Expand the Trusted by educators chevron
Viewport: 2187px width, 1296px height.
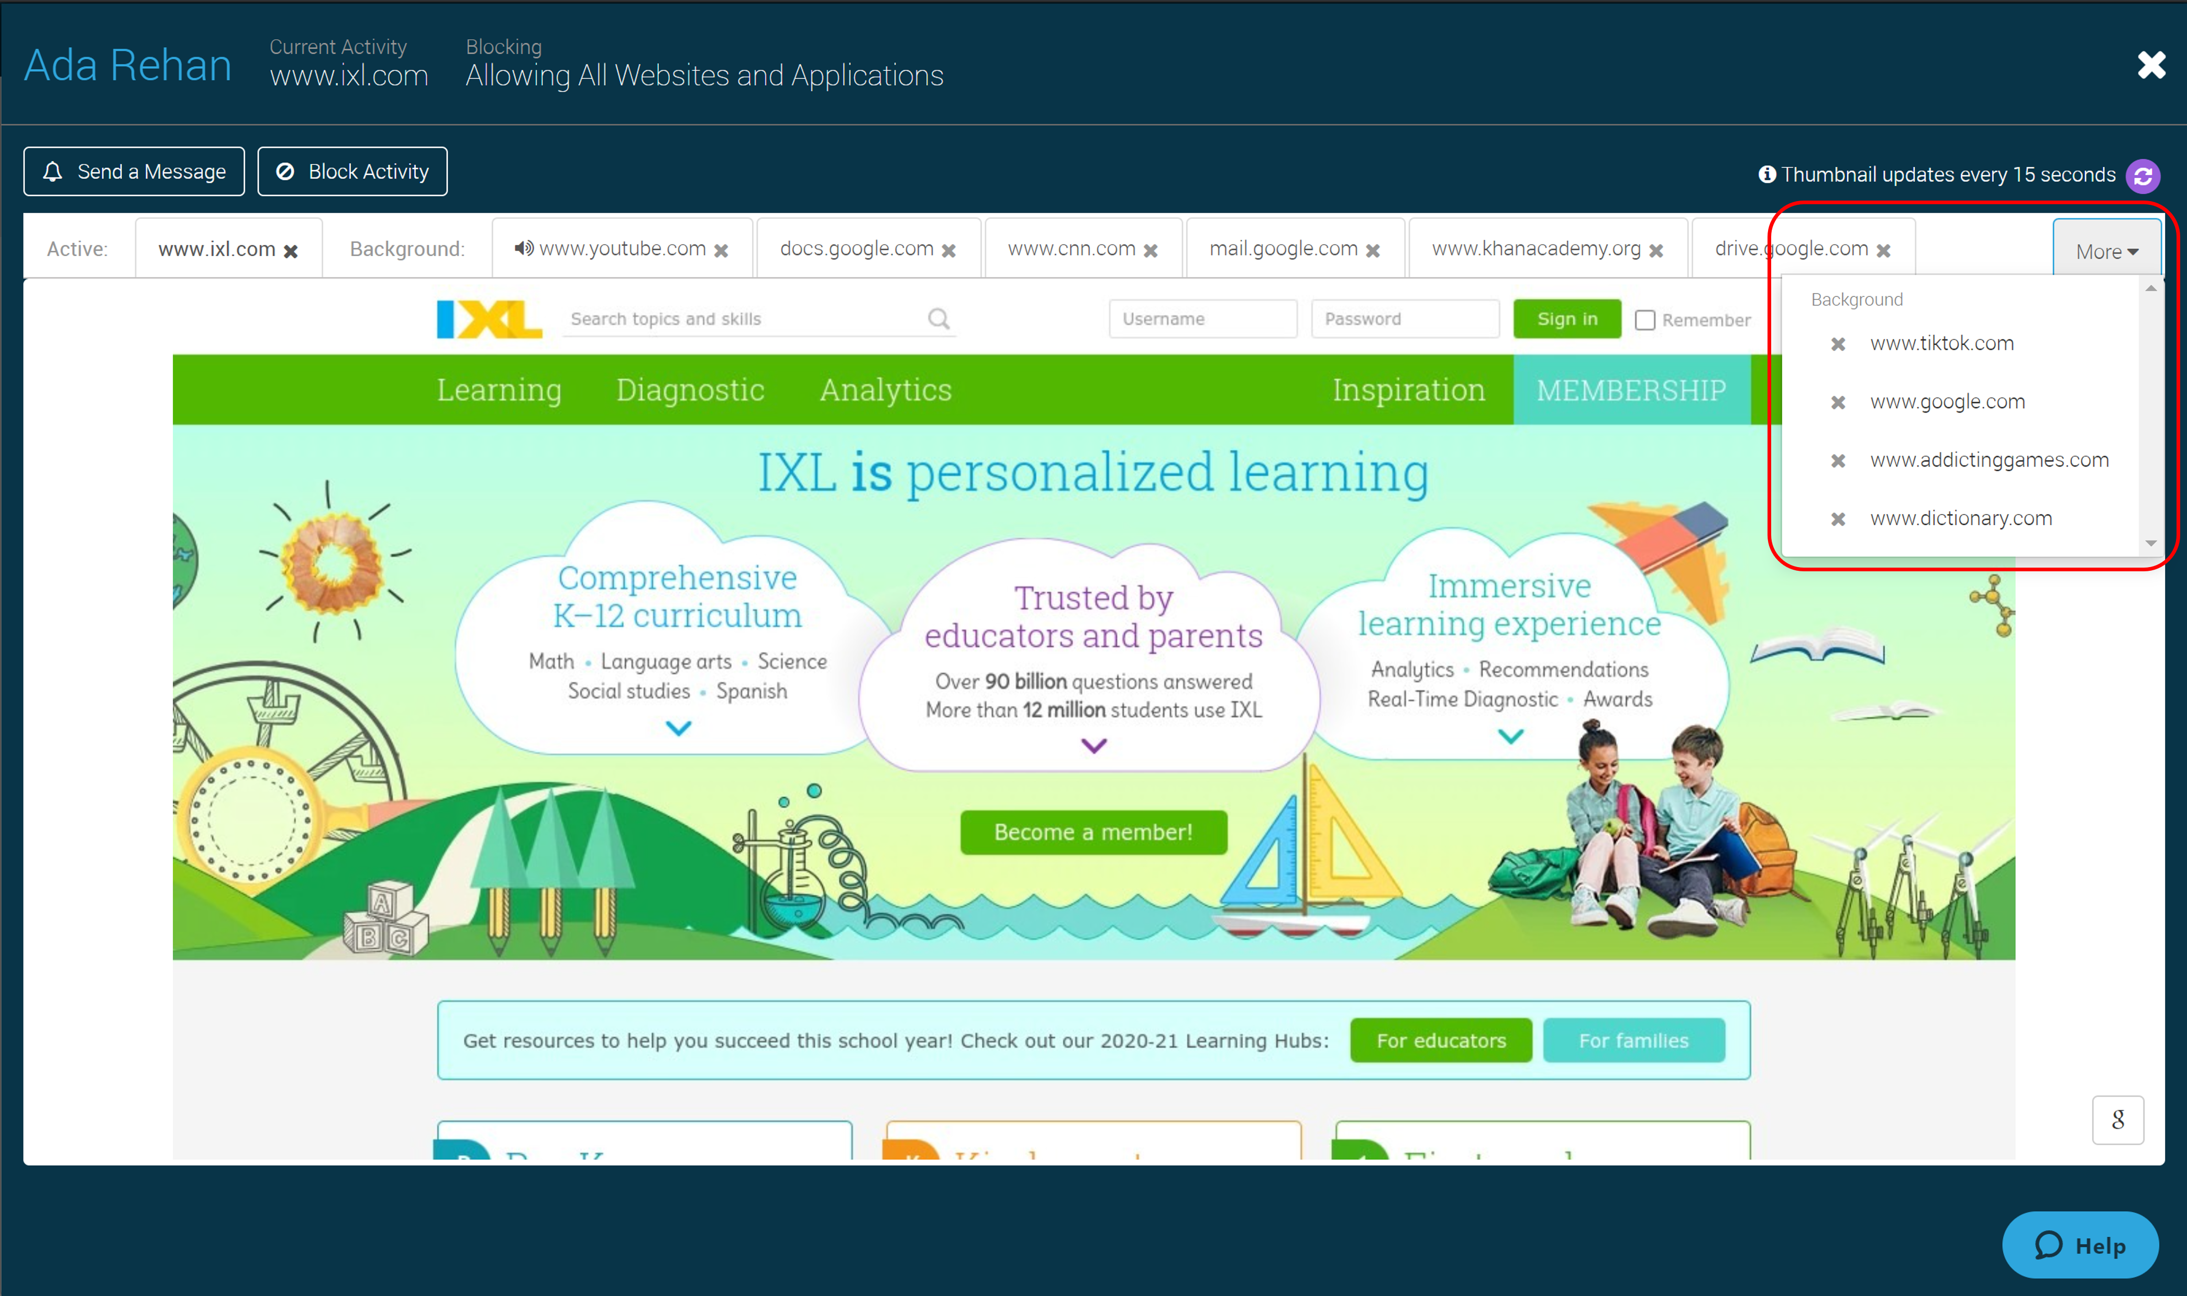[1093, 745]
